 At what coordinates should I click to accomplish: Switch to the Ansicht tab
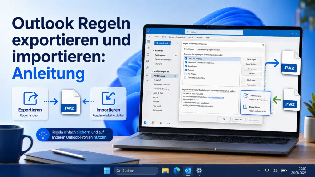(x=200, y=37)
